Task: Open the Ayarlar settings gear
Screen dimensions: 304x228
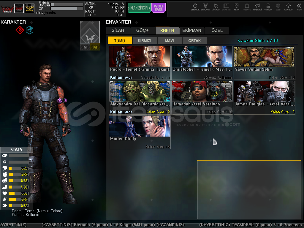Action: [289, 7]
